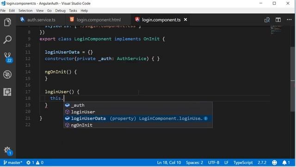Click TypeScript version 2.7.2
296x167 pixels.
[x=262, y=162]
